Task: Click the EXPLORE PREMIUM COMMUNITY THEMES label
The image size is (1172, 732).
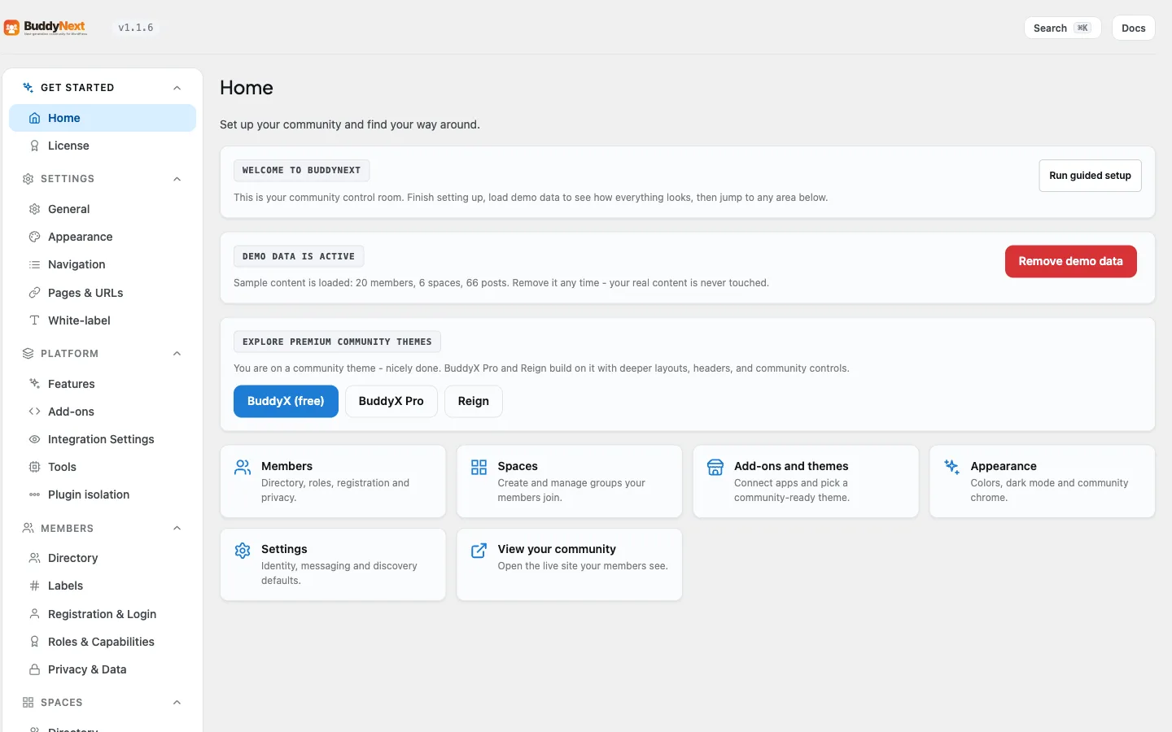Action: [x=337, y=342]
